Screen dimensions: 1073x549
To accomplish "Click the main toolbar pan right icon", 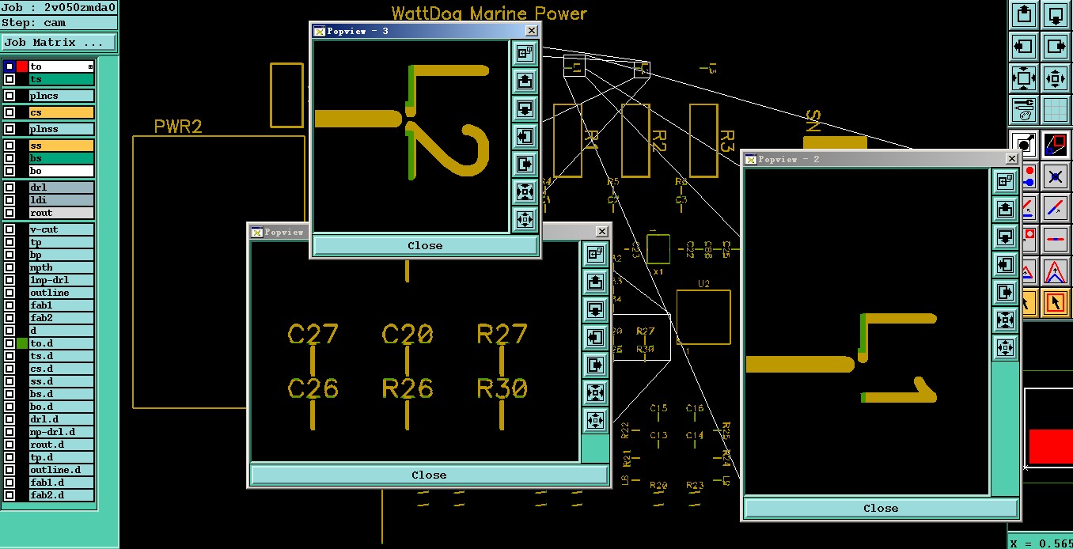I will click(1056, 47).
